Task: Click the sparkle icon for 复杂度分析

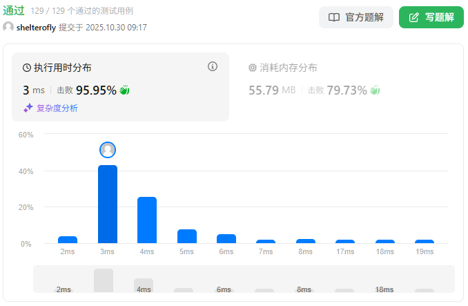Action: (x=28, y=108)
